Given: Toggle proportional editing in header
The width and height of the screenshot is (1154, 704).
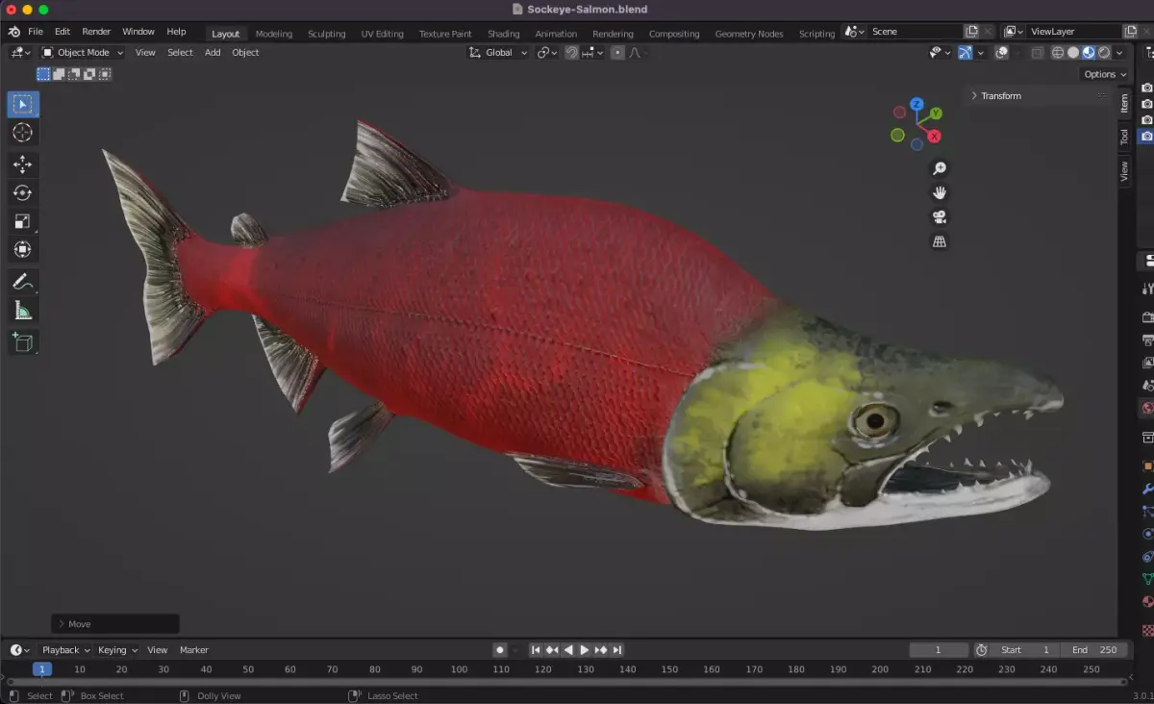Looking at the screenshot, I should pyautogui.click(x=617, y=53).
